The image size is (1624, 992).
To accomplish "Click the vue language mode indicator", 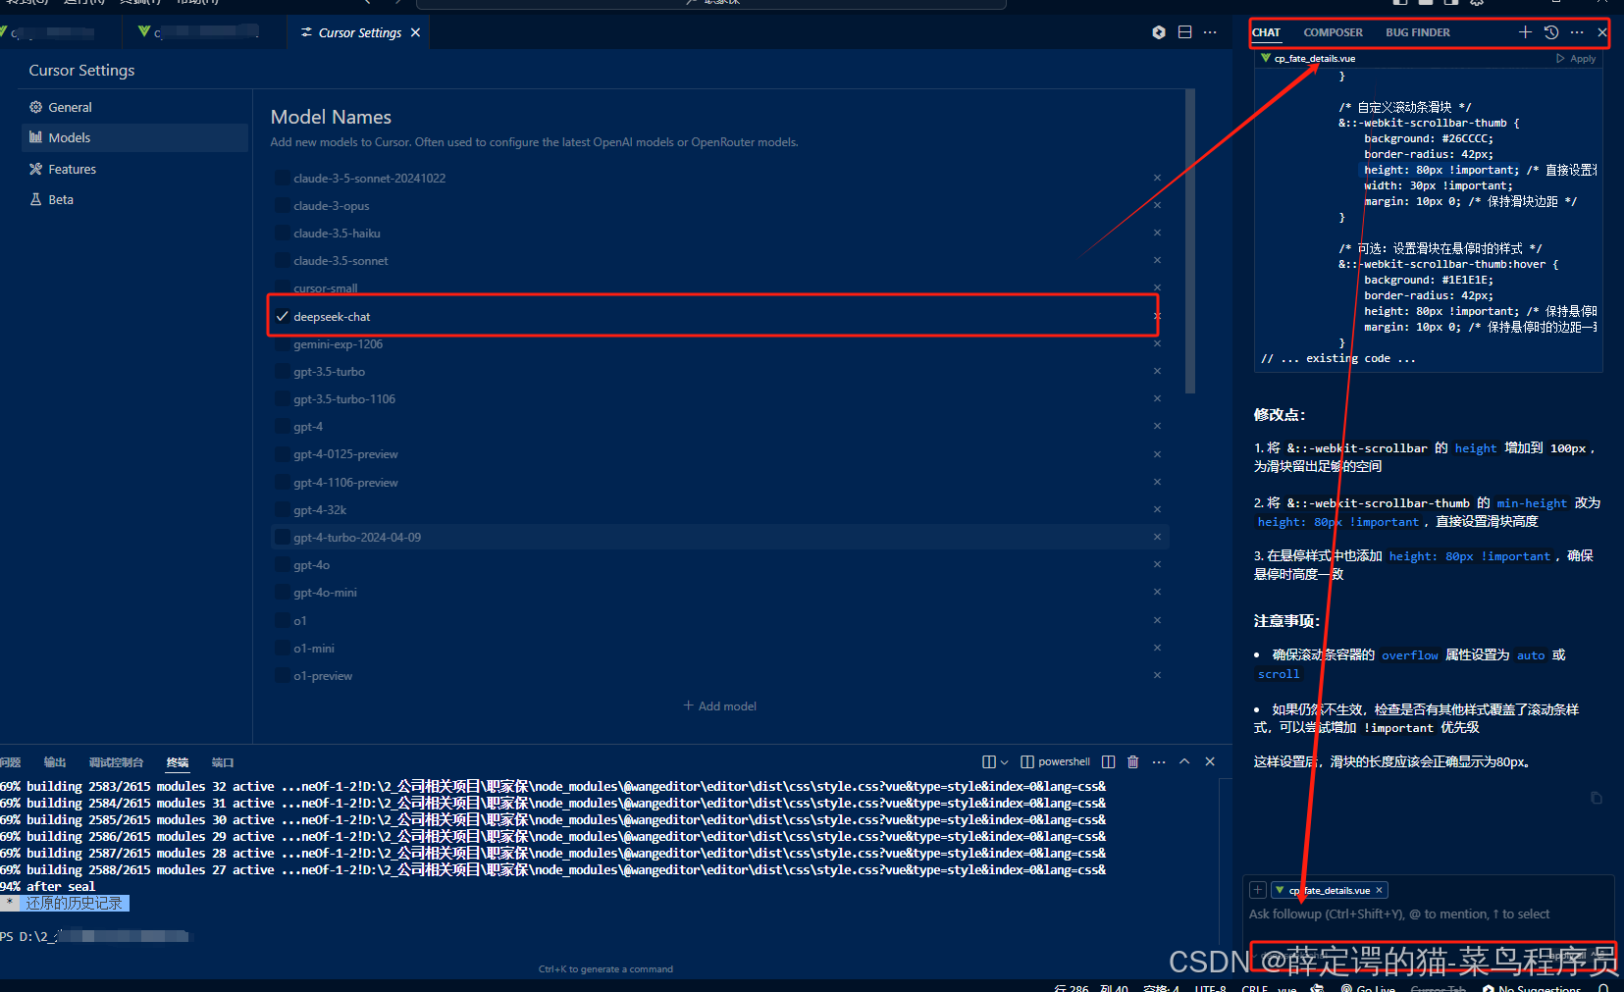I will pyautogui.click(x=1286, y=987).
